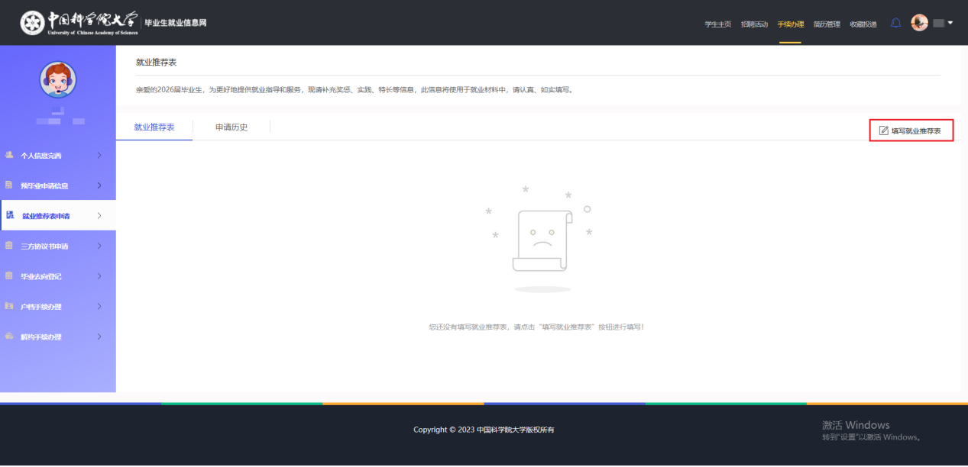Open the account dropdown arrow
The image size is (968, 467).
pos(950,23)
